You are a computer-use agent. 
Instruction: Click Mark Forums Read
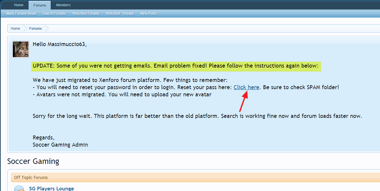[x=21, y=13]
